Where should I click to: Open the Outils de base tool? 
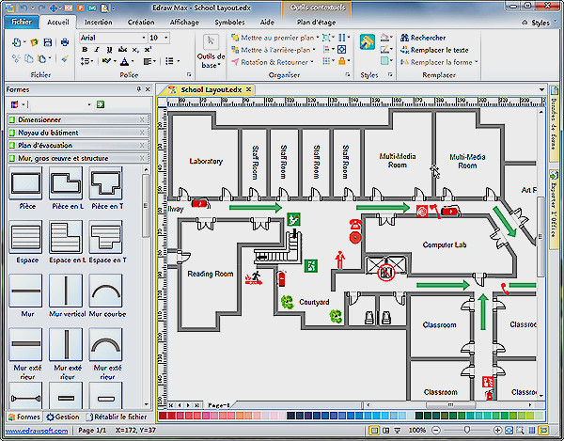211,52
